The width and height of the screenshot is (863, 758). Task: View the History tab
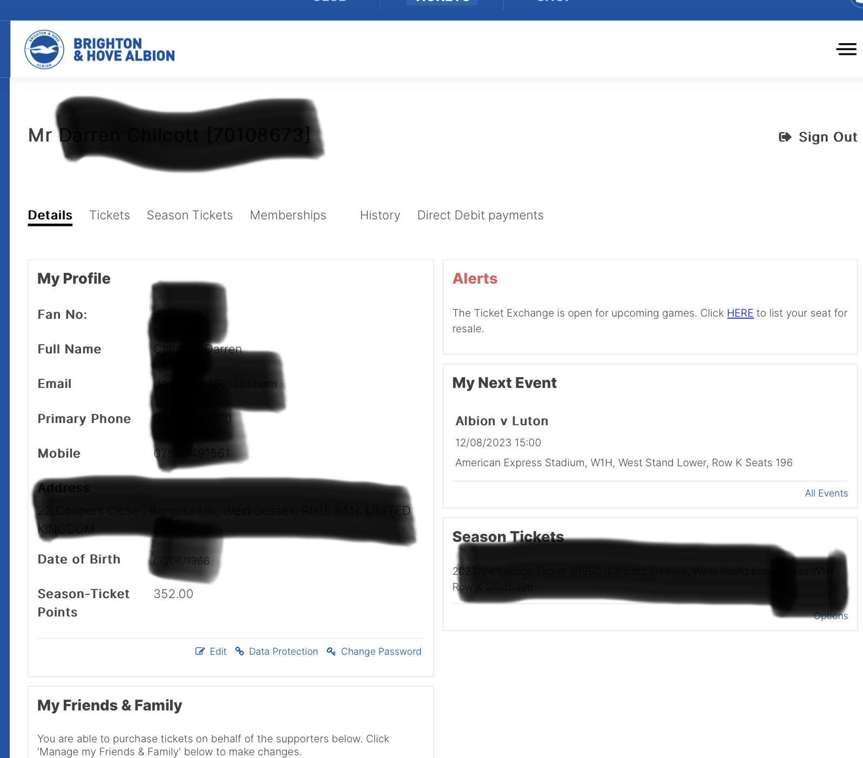380,215
